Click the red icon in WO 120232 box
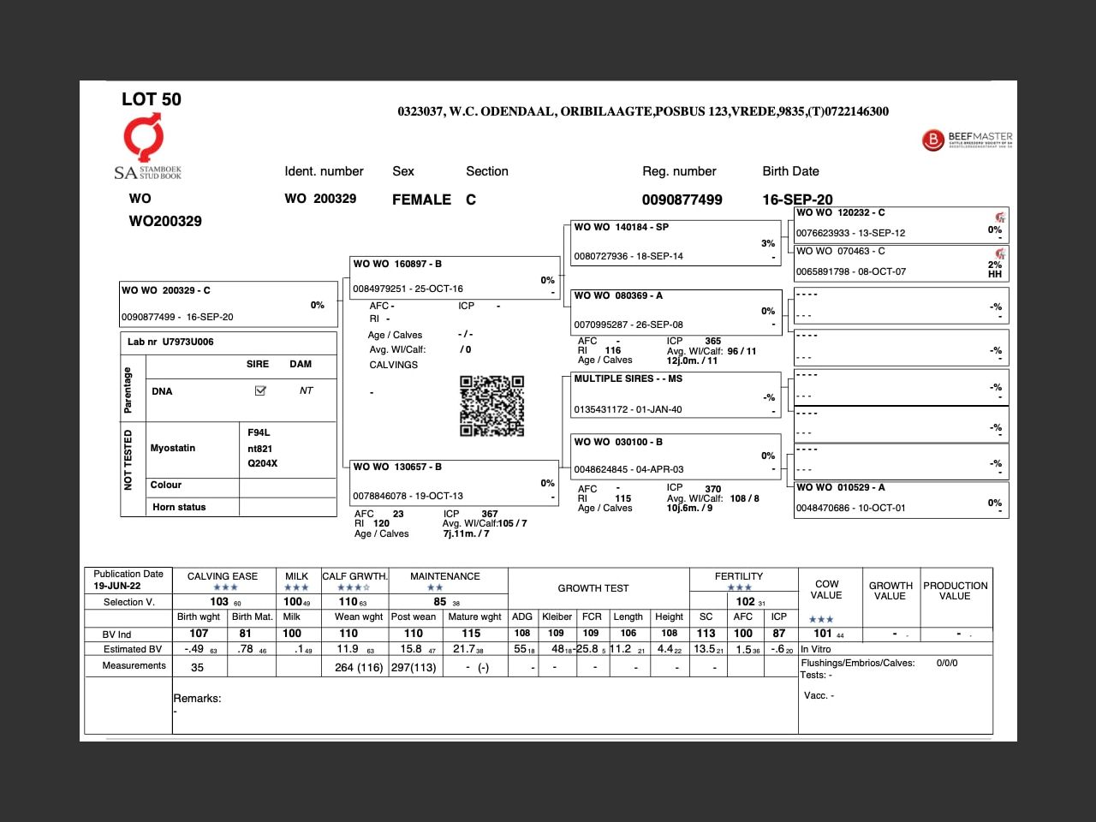Image resolution: width=1096 pixels, height=822 pixels. click(999, 217)
